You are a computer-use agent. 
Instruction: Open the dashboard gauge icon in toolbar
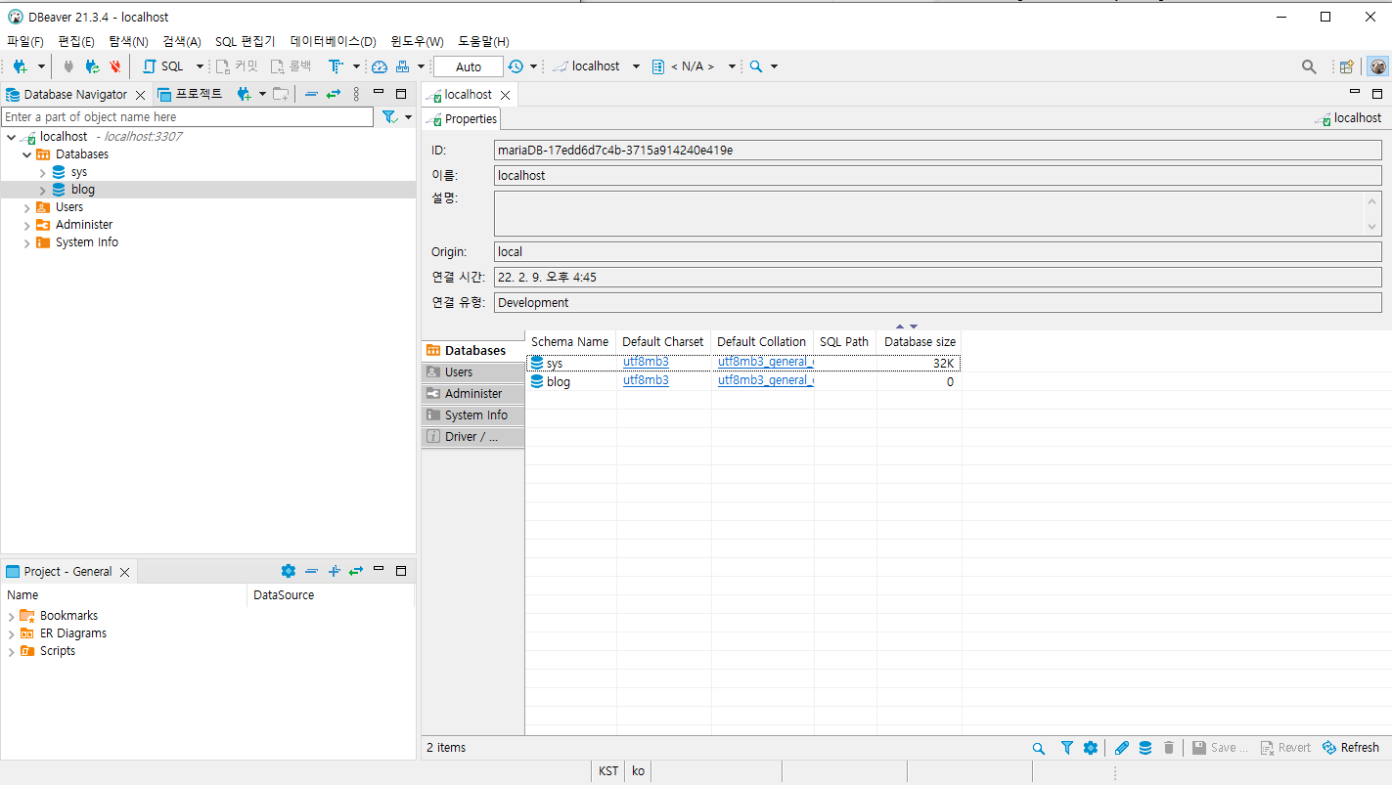point(380,66)
